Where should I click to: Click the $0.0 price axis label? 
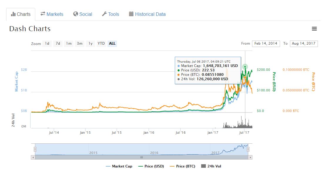click(x=260, y=111)
